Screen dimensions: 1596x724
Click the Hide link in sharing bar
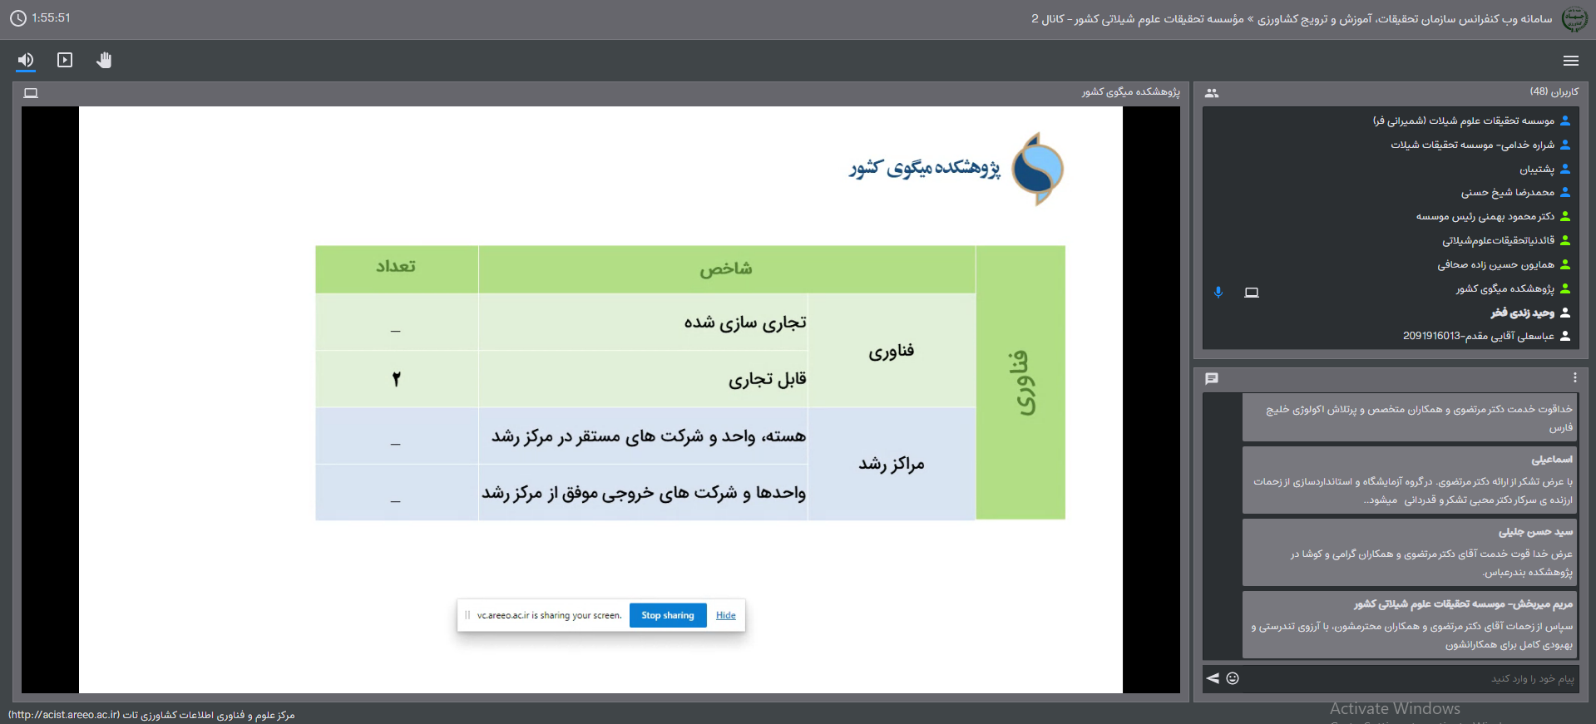click(725, 615)
